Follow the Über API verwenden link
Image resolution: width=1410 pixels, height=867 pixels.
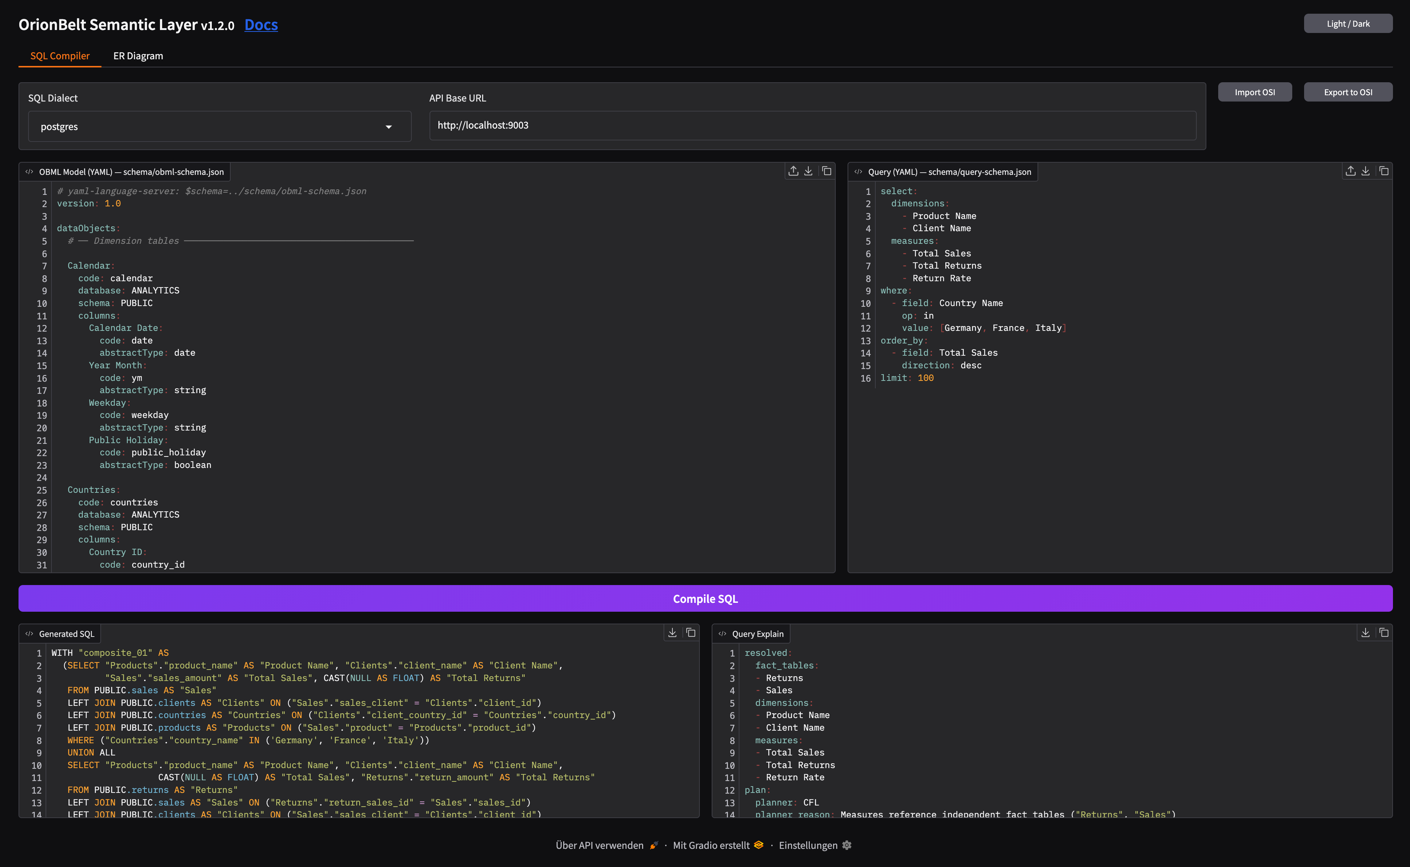click(x=598, y=845)
